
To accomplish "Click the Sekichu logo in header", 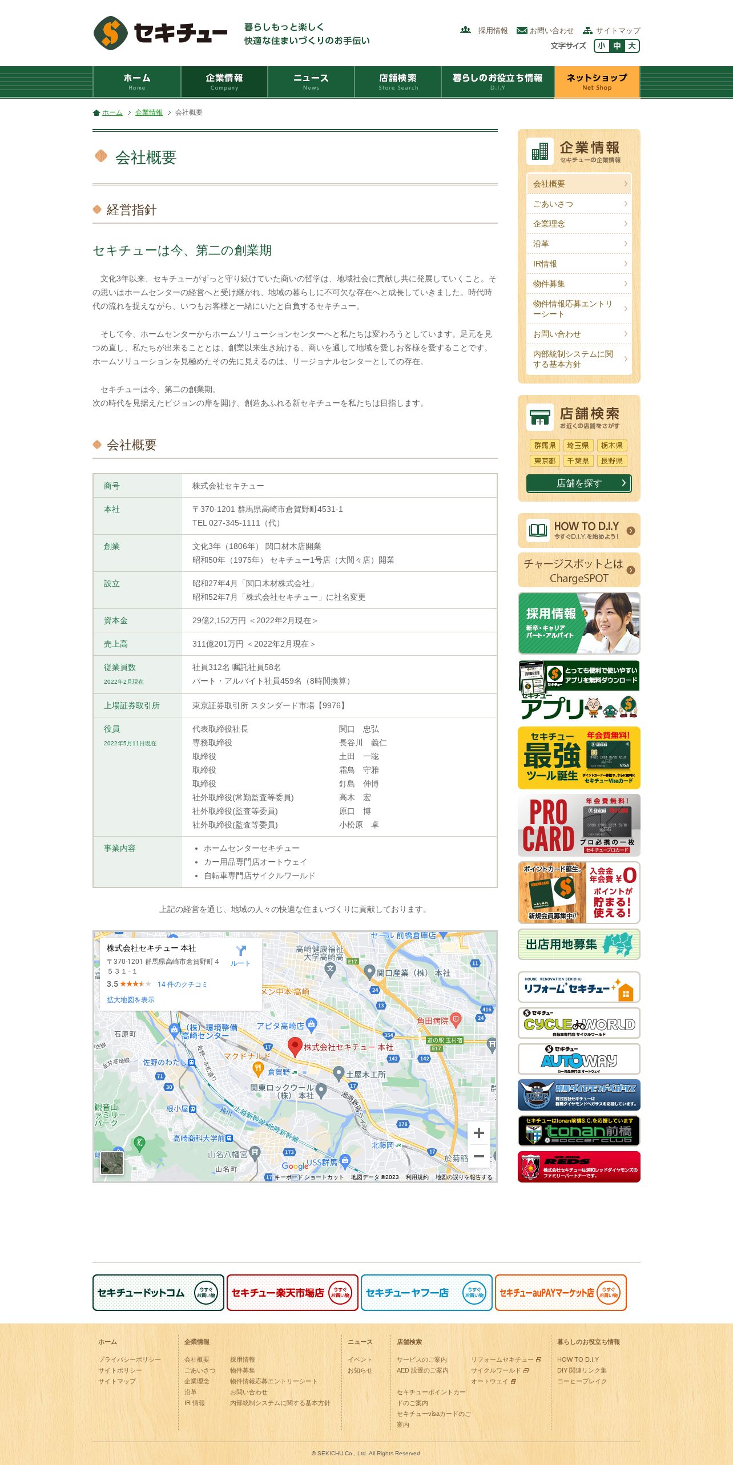I will [160, 33].
